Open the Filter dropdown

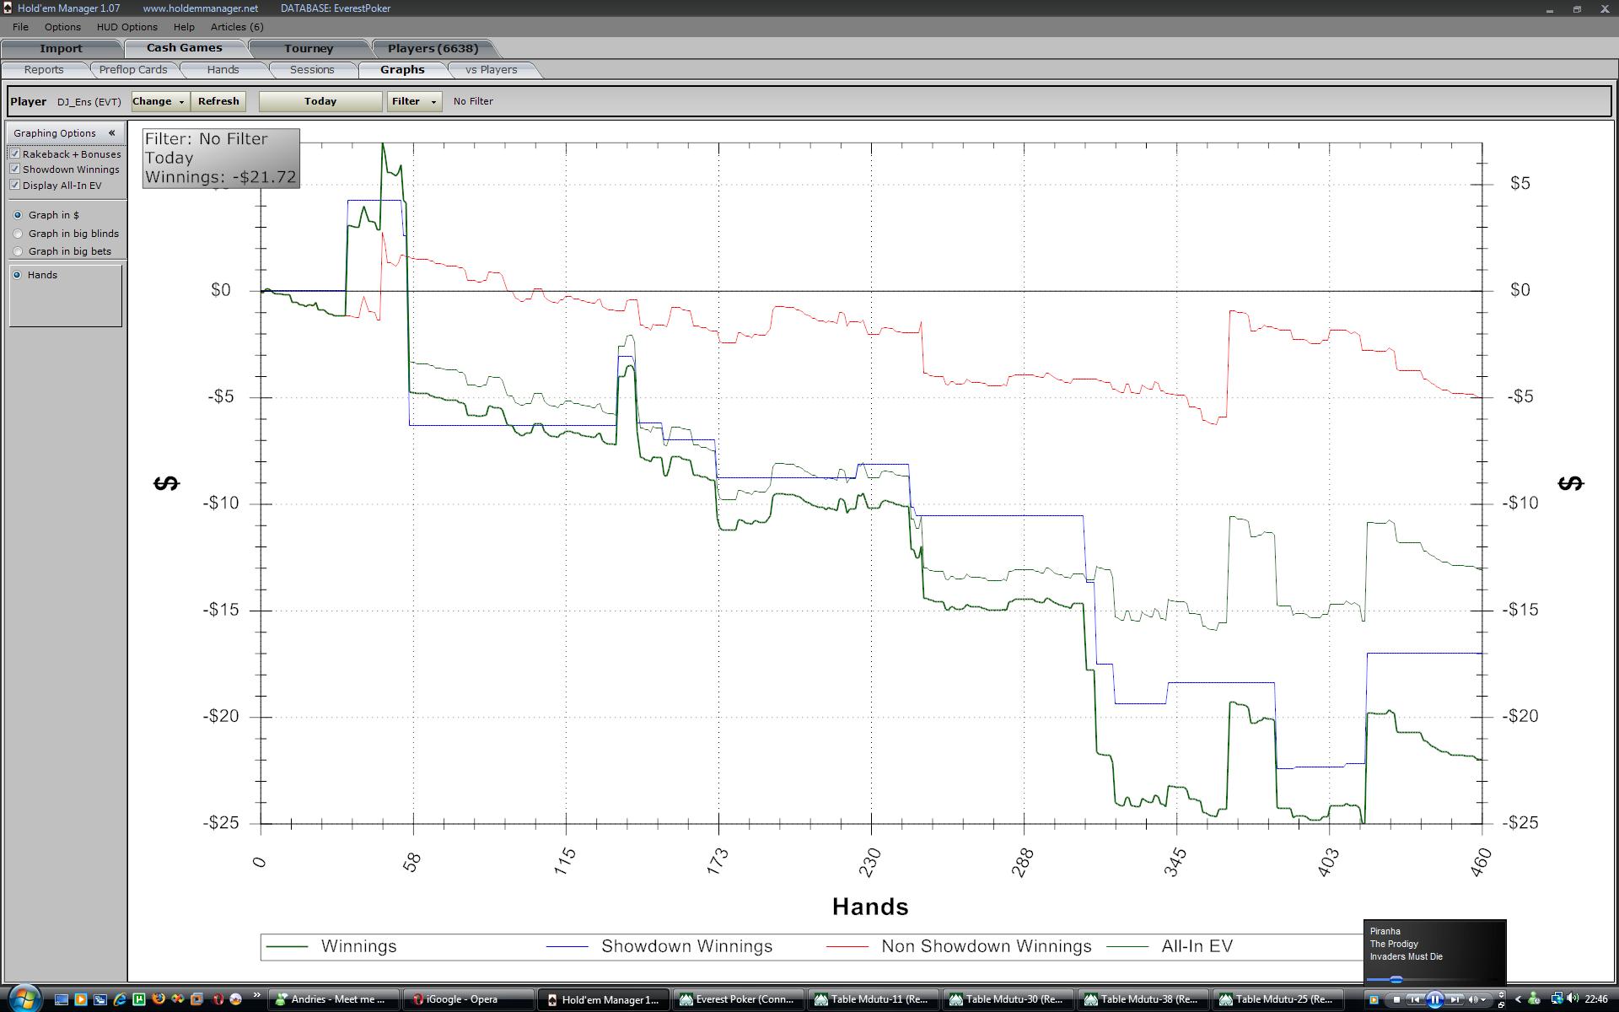[414, 101]
